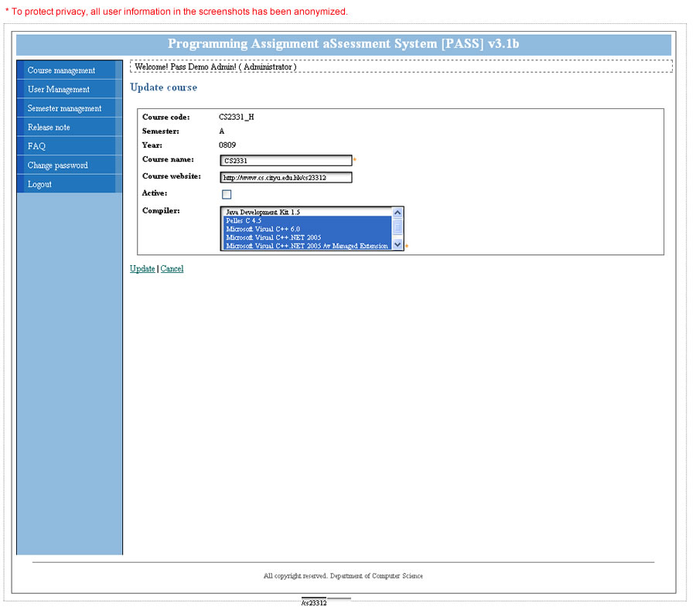Open Semester management from the sidebar
This screenshot has width=696, height=607.
pos(65,108)
